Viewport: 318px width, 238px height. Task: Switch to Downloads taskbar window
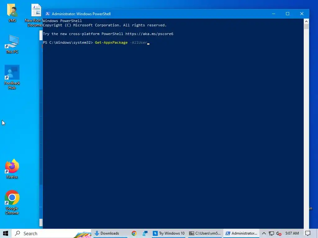(110, 233)
